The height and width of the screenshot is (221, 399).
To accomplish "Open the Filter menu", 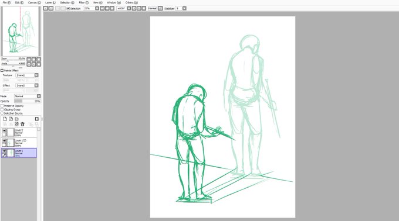I will [83, 2].
